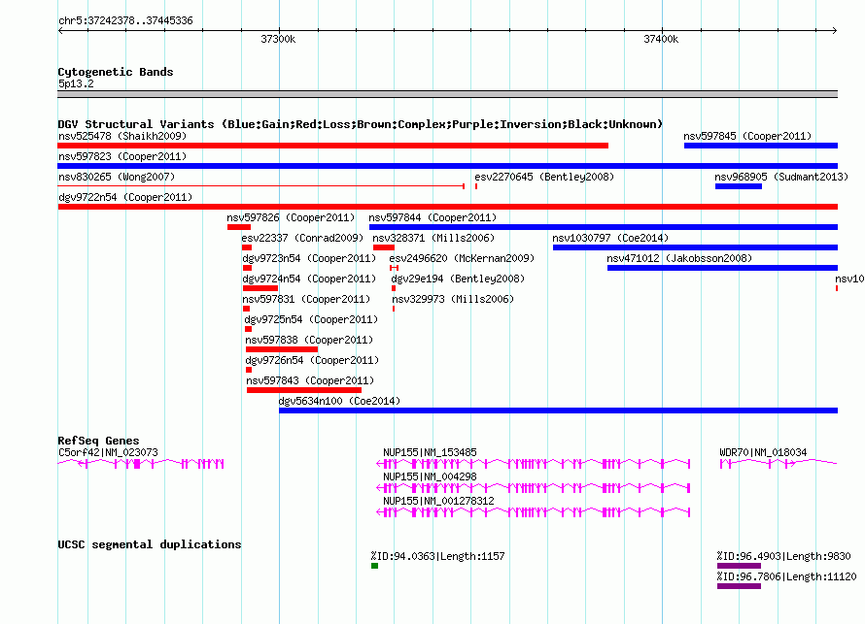Select the nsv597838 (Cooper2011) label

[309, 340]
